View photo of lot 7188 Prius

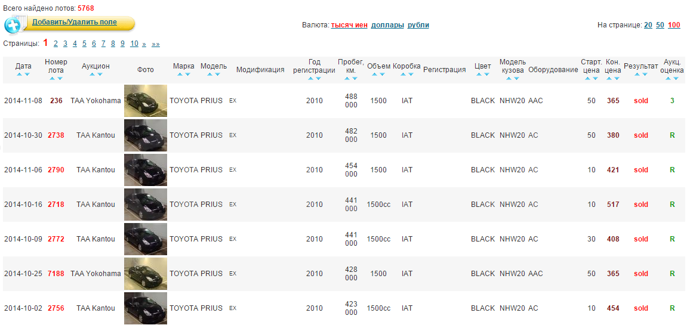[x=146, y=274]
